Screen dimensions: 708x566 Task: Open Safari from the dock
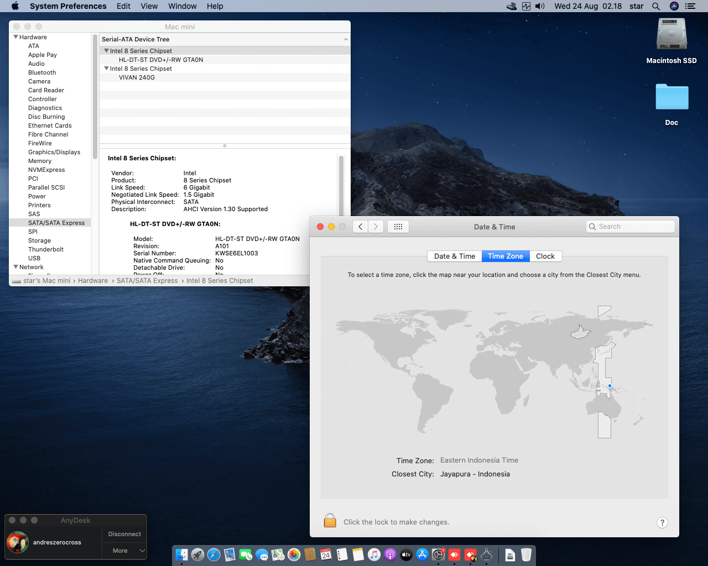pyautogui.click(x=214, y=554)
